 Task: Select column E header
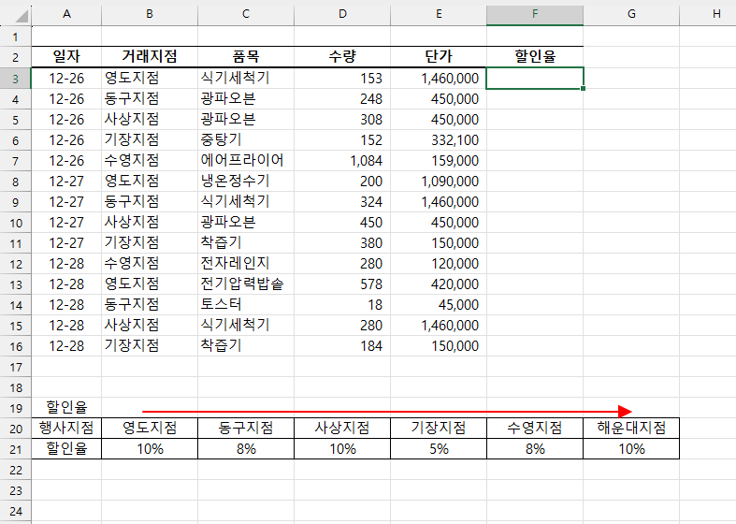(x=439, y=15)
